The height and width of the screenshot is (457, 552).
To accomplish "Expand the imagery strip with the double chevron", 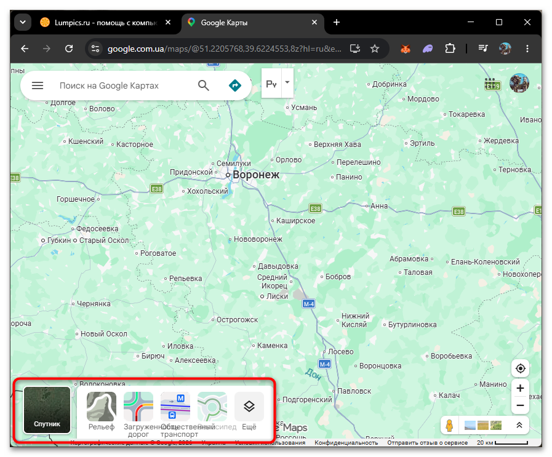I will tap(519, 426).
